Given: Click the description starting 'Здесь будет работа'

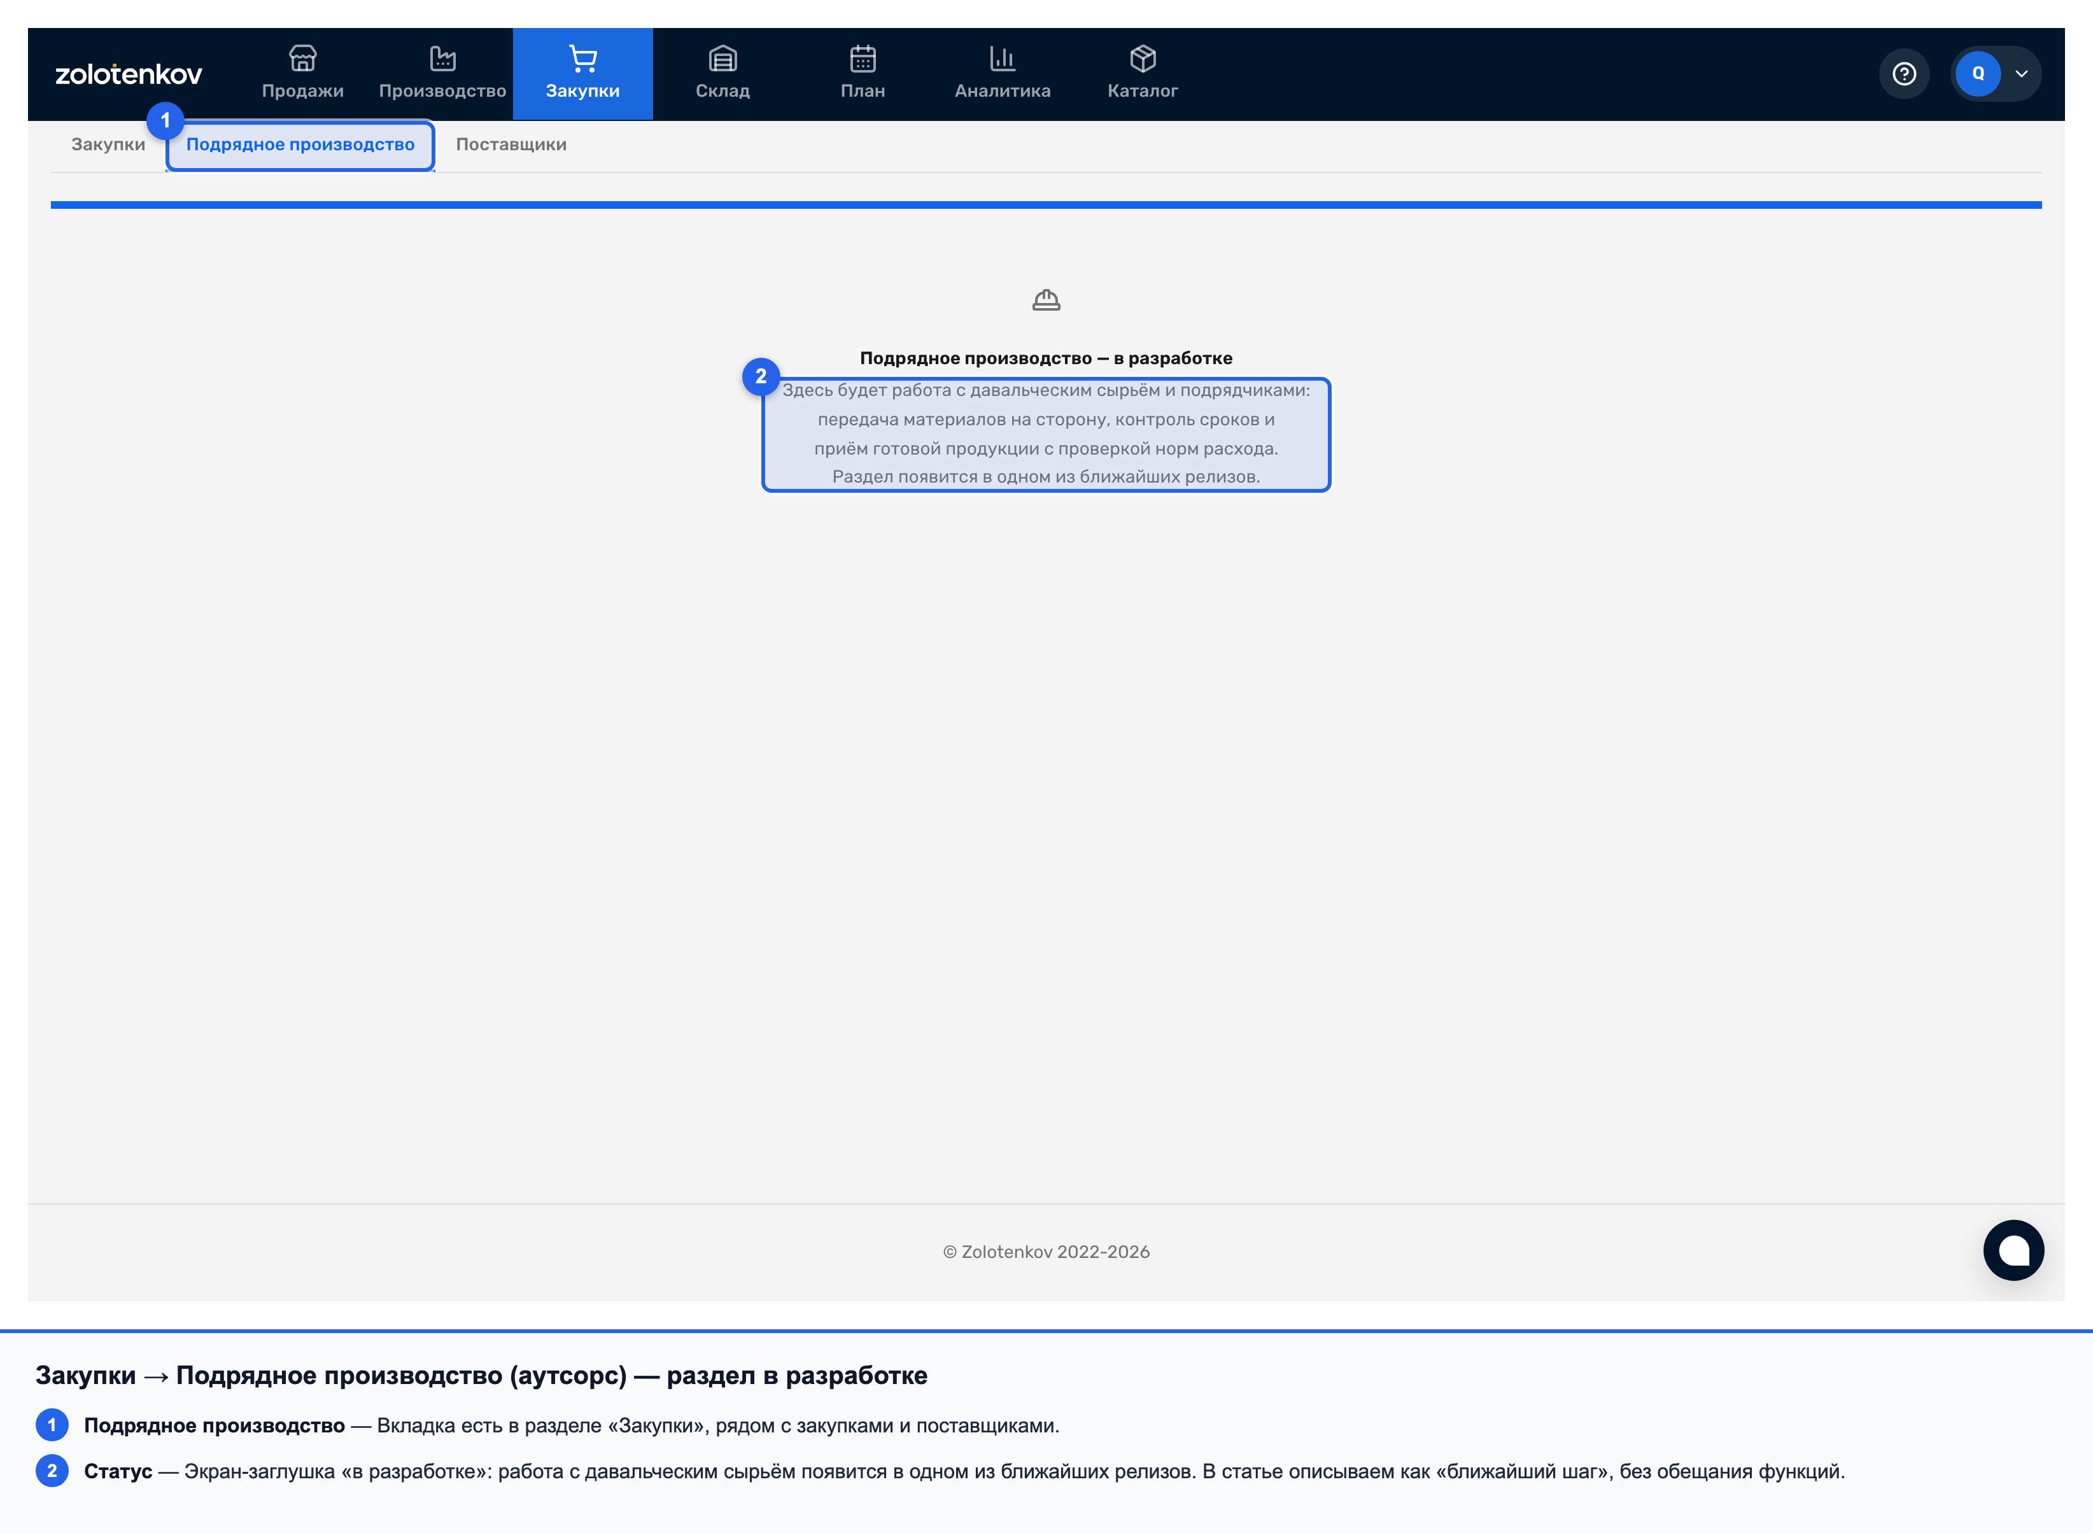Looking at the screenshot, I should [x=1046, y=434].
